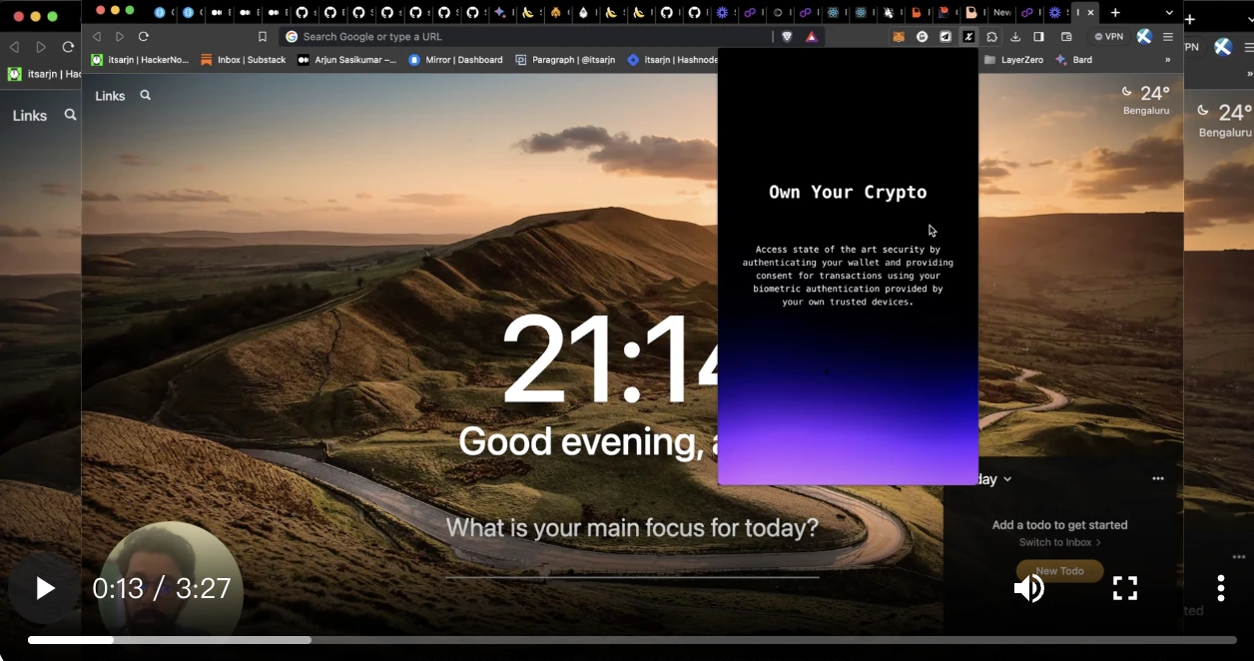Bookmark this page using the bookmark icon
Image resolution: width=1254 pixels, height=661 pixels.
[263, 37]
